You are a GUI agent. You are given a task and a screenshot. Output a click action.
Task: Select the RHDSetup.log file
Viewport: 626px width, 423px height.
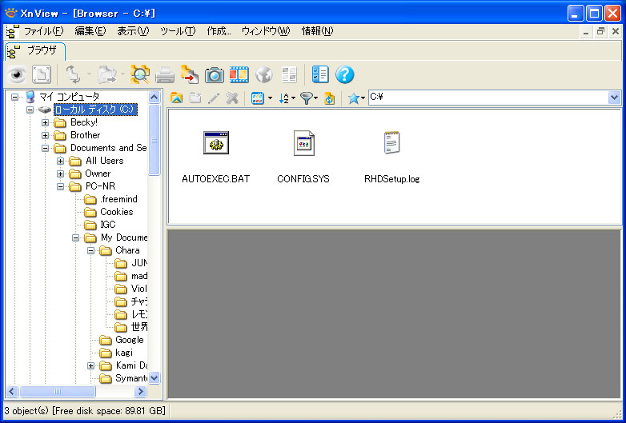tap(391, 157)
